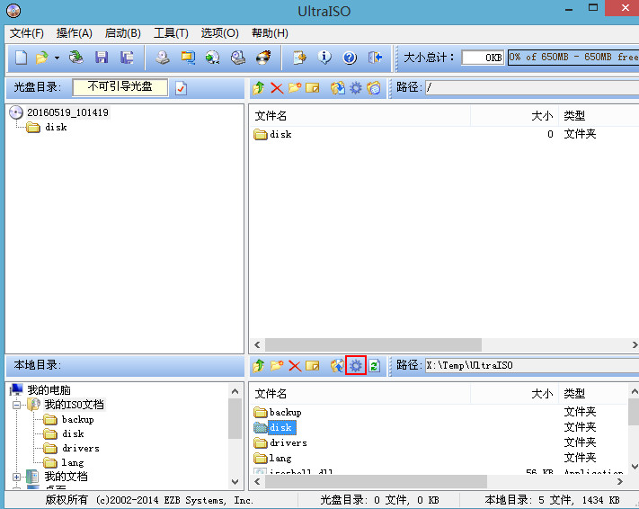Click the green Refresh icon in local toolbar
This screenshot has width=639, height=509.
pyautogui.click(x=374, y=365)
